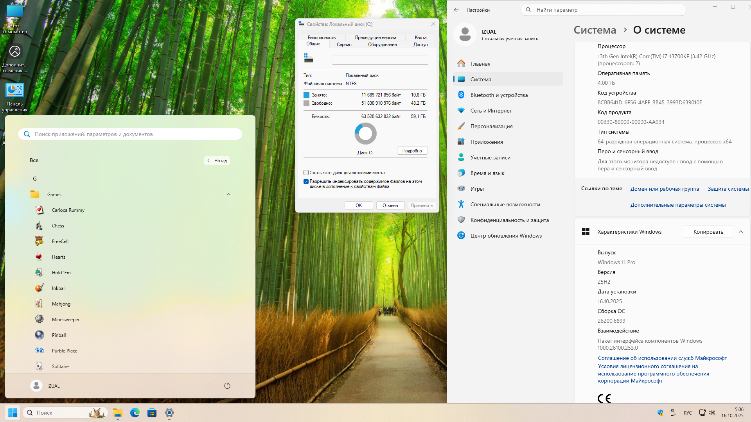Open Bluetooth и устройства settings section

[x=499, y=95]
